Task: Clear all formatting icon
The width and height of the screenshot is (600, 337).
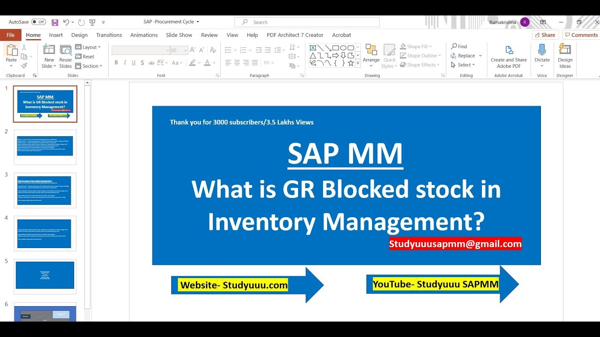Action: pyautogui.click(x=212, y=50)
